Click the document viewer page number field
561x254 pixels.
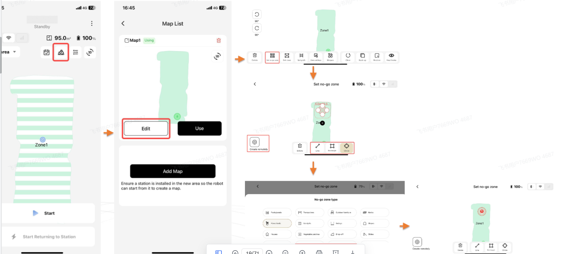tap(252, 252)
